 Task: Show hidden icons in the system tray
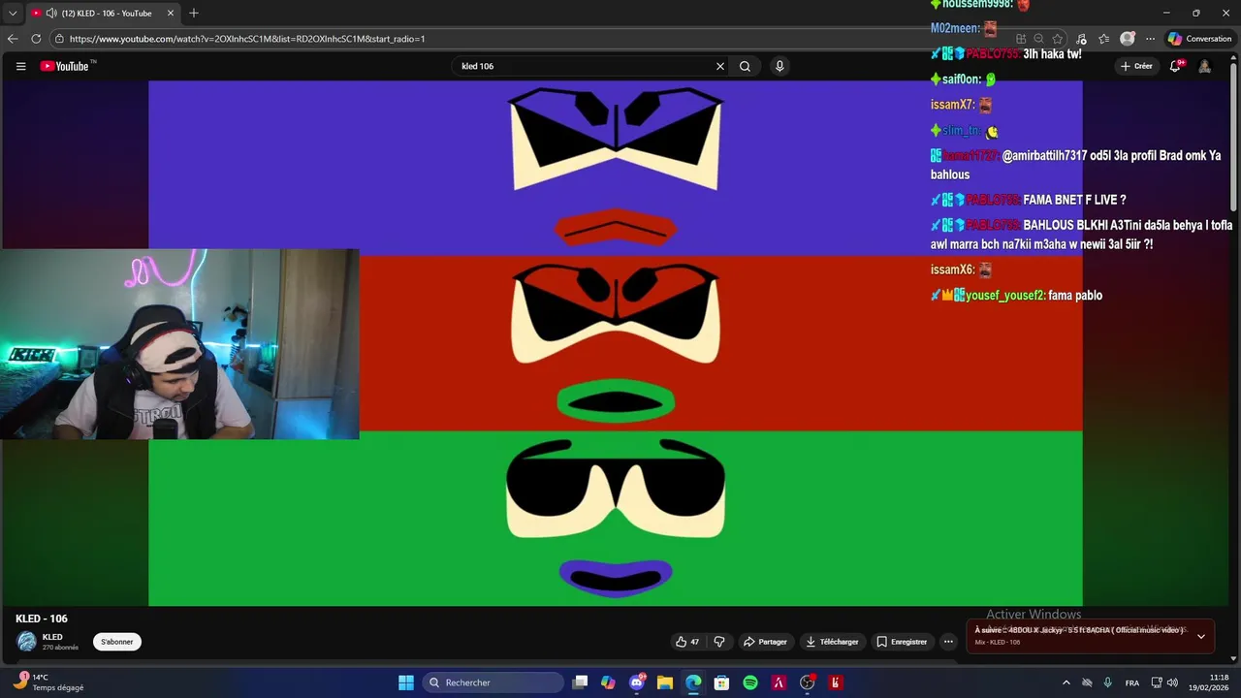(1066, 682)
